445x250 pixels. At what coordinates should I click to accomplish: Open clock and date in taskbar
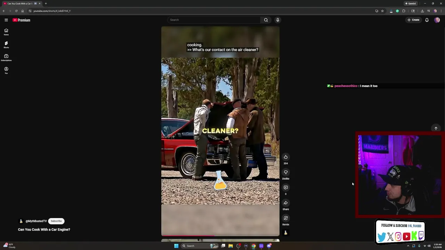[438, 246]
